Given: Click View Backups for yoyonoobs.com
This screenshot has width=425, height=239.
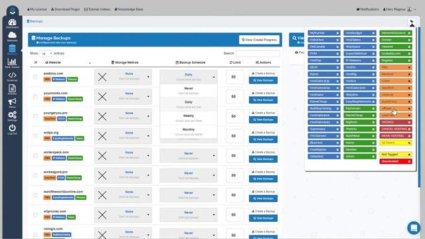Looking at the screenshot, I should [x=263, y=100].
